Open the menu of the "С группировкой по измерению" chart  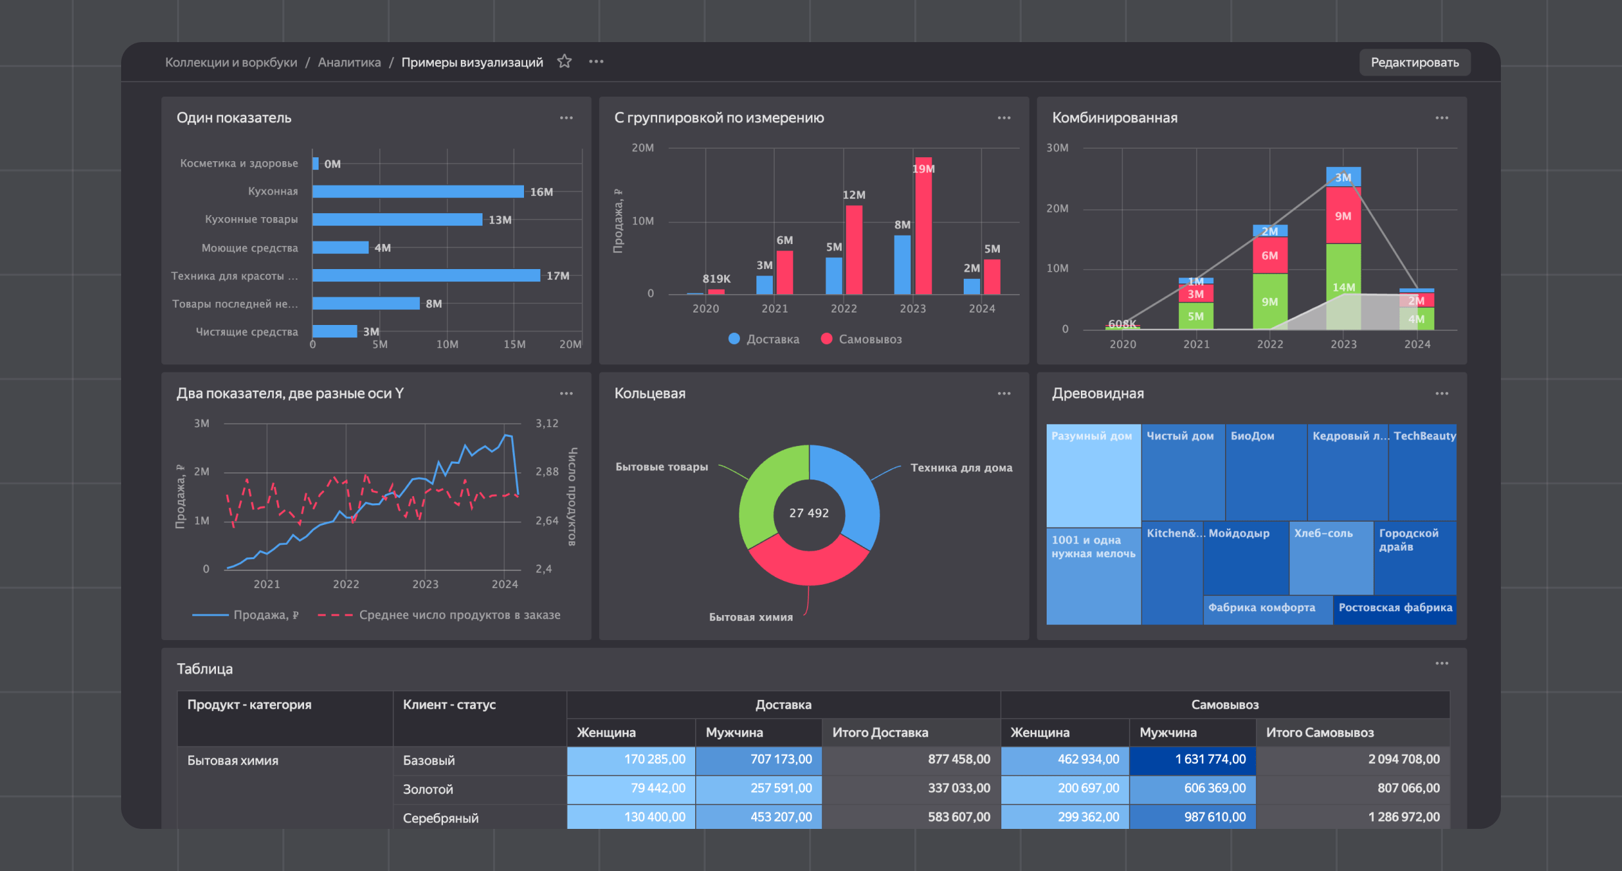(x=1004, y=117)
